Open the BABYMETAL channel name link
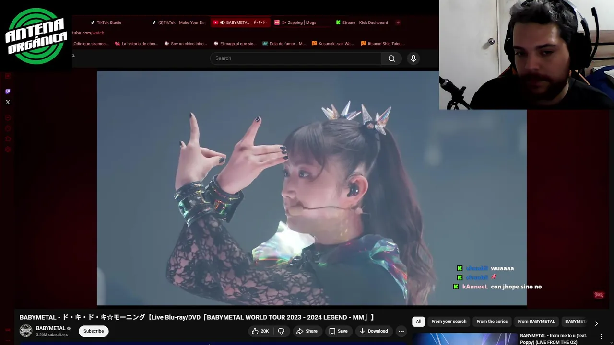The width and height of the screenshot is (614, 345). [50, 328]
